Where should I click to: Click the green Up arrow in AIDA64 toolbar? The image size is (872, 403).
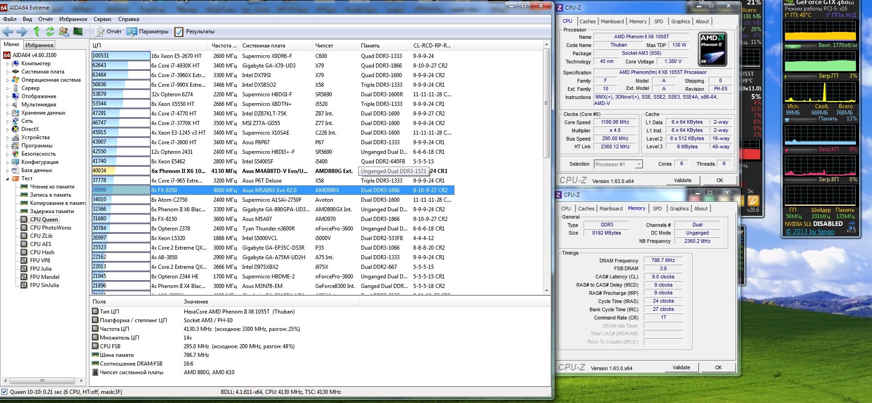click(x=37, y=31)
